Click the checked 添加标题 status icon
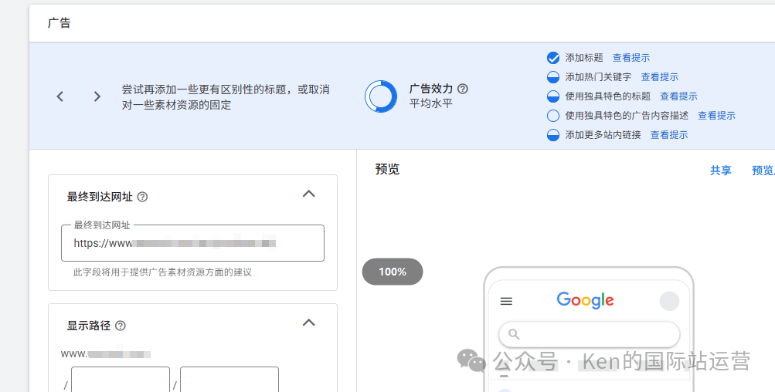 [x=553, y=58]
